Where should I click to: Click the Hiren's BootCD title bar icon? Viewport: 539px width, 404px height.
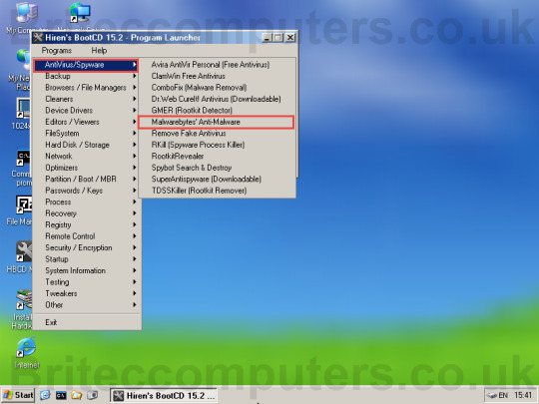pyautogui.click(x=38, y=38)
